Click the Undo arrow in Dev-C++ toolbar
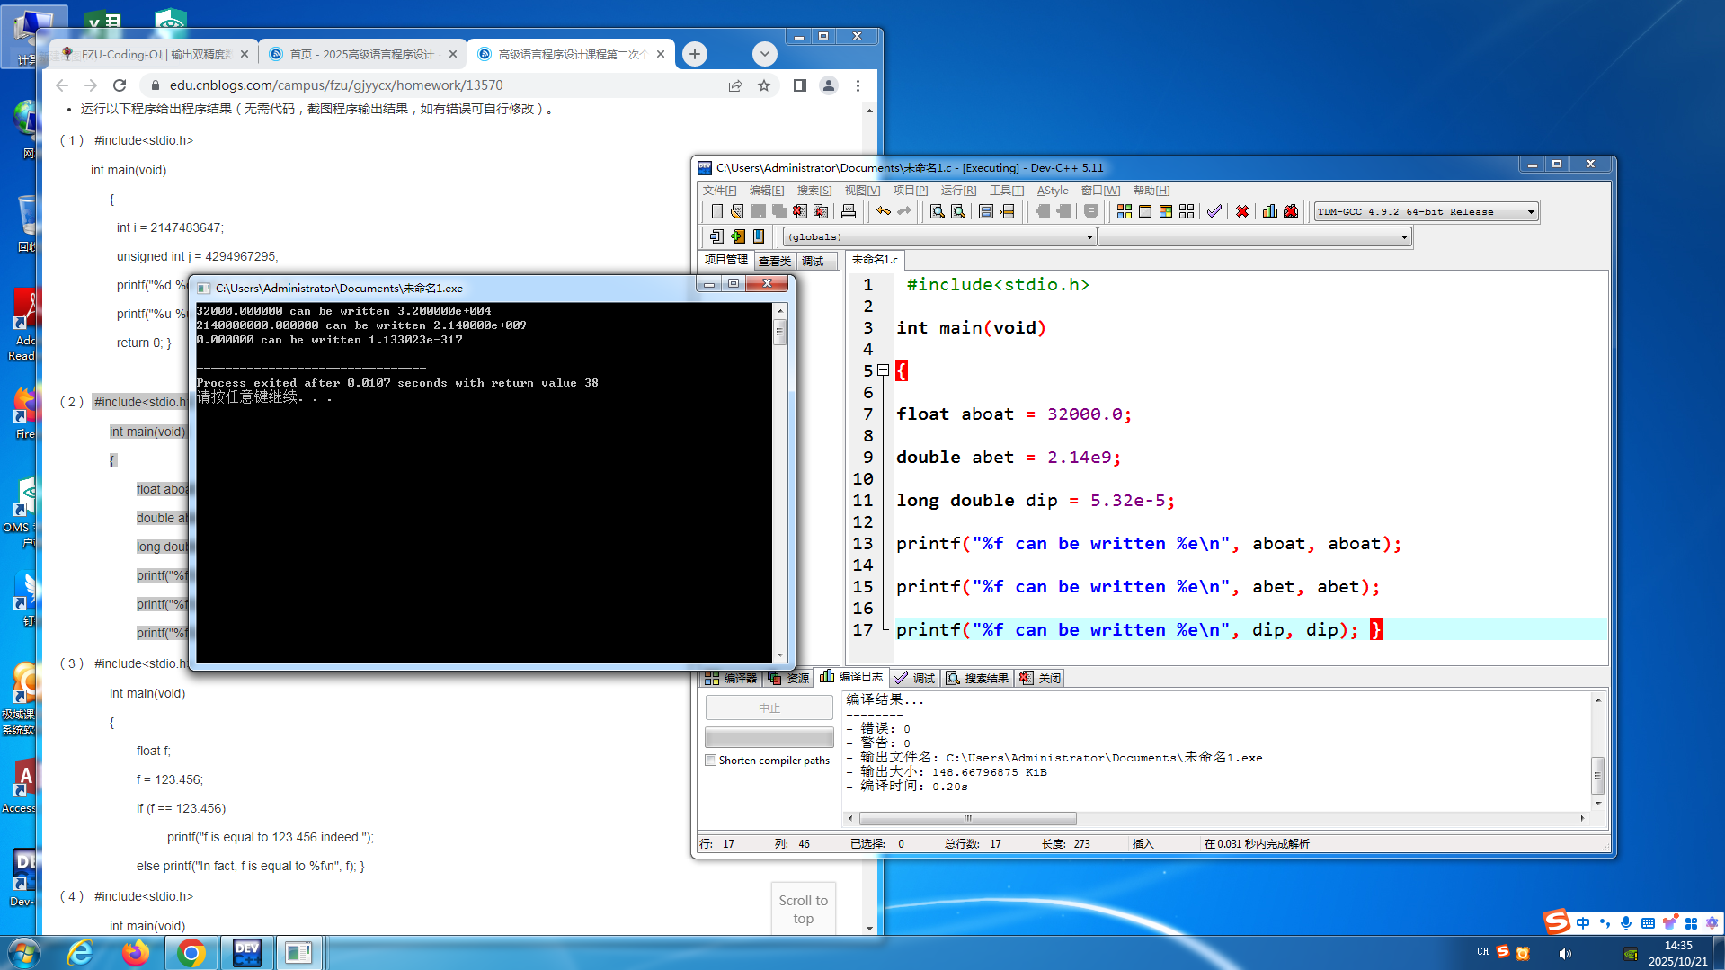Screen dimensions: 1725x970 click(x=884, y=211)
